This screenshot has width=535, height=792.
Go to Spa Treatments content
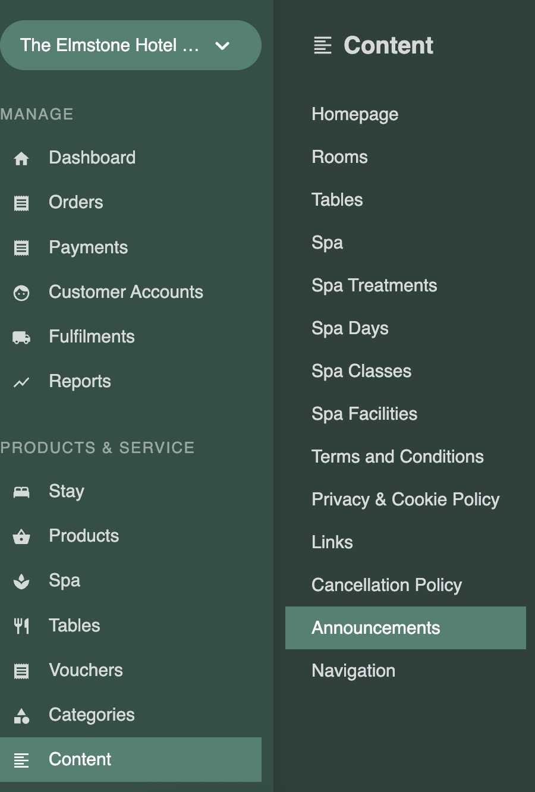[374, 285]
